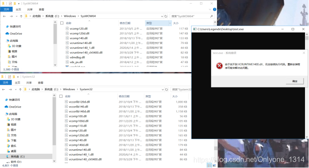The height and width of the screenshot is (168, 309).
Task: Open recent locations dropdown in SysWOW64 window
Action: point(17,16)
